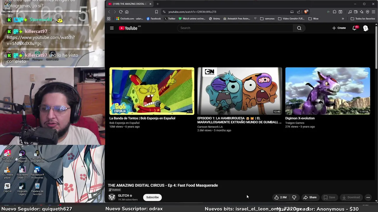
Task: Open GLITCH channel name link
Action: [x=123, y=196]
